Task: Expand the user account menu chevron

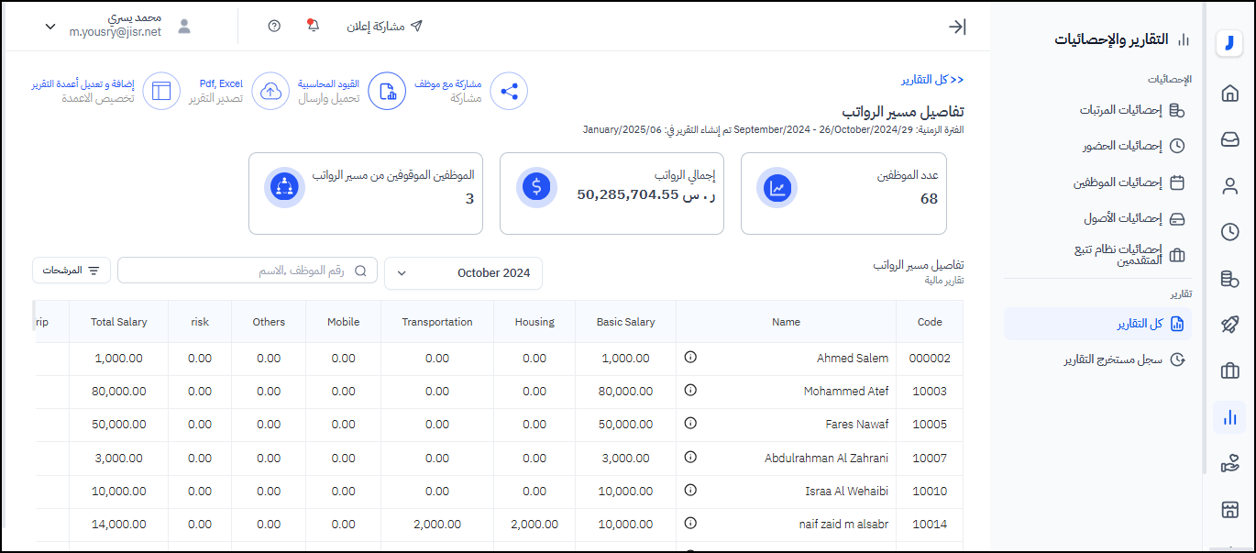Action: [x=50, y=27]
